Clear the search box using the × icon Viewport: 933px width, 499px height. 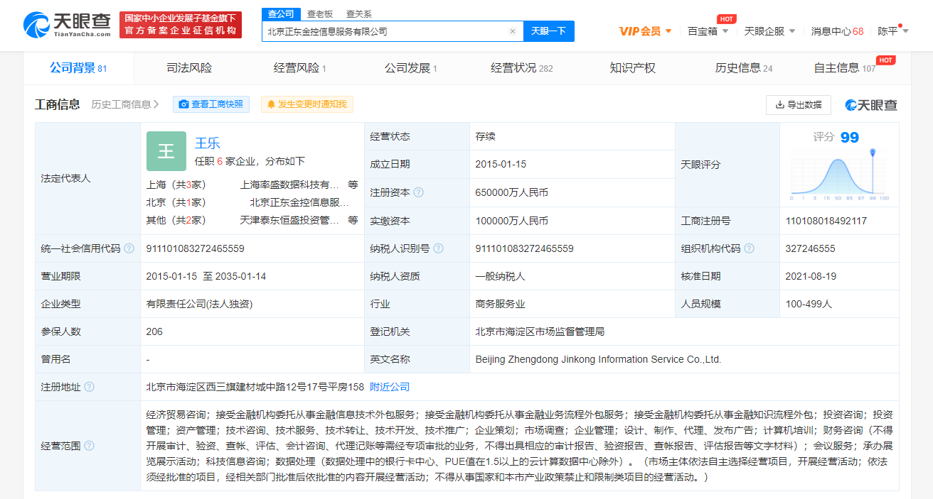point(513,31)
